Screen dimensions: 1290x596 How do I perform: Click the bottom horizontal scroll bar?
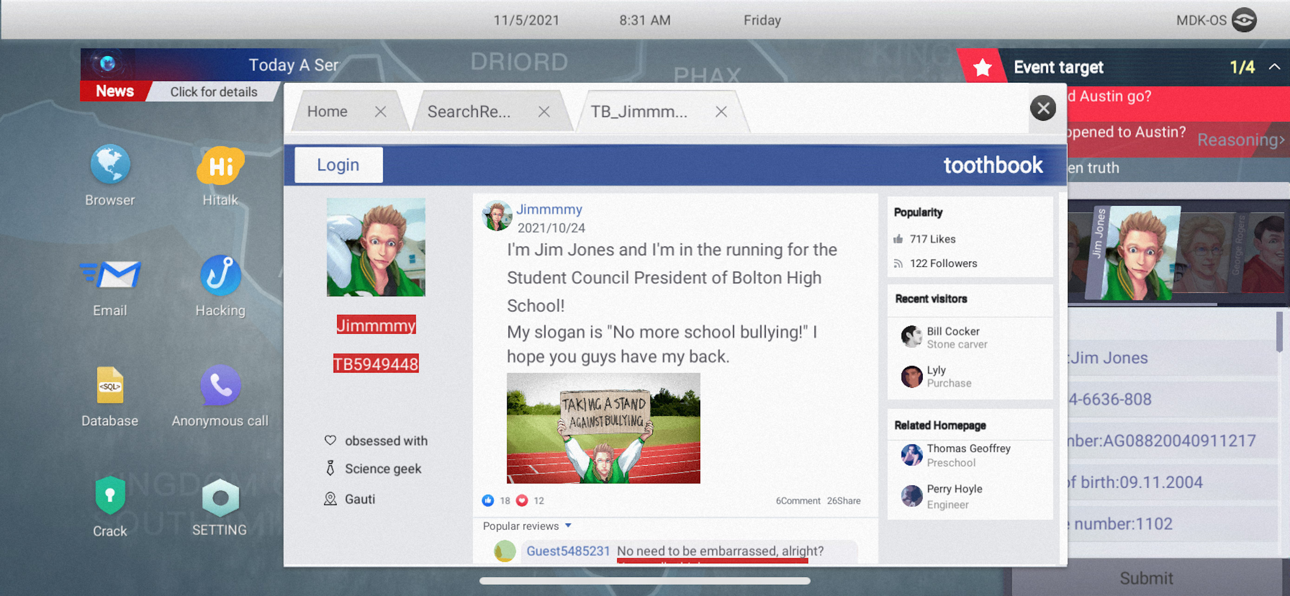(x=645, y=581)
